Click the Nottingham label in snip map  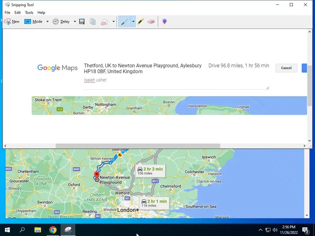[x=106, y=104]
